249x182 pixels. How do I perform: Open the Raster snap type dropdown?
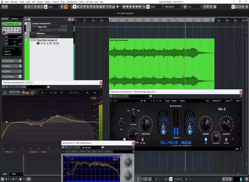coord(157,7)
